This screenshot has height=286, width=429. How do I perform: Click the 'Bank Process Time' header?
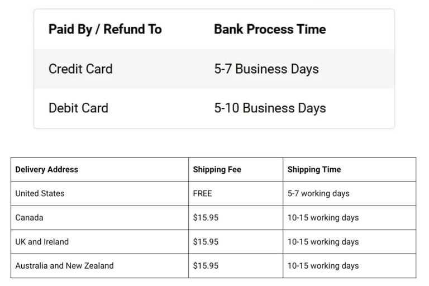coord(270,29)
